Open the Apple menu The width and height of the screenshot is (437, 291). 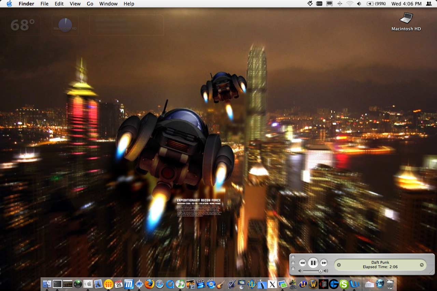click(9, 4)
